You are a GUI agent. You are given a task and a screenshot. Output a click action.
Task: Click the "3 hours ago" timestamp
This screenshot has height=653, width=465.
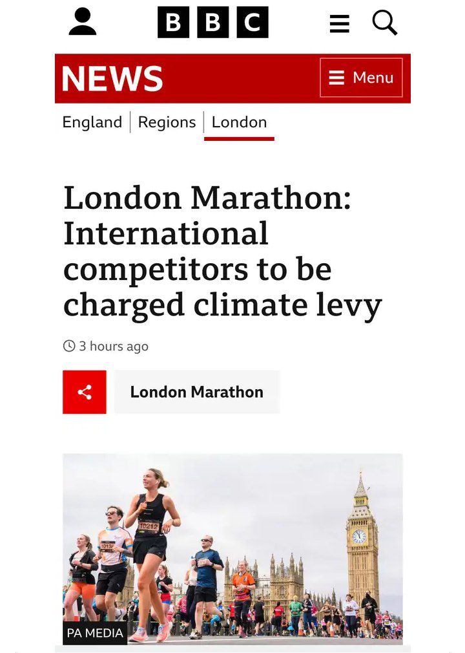[114, 346]
